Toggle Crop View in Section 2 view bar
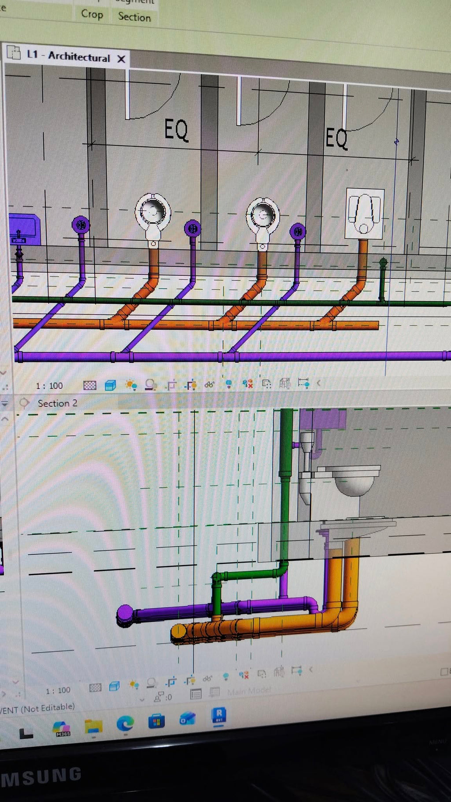The height and width of the screenshot is (802, 451). 171,682
